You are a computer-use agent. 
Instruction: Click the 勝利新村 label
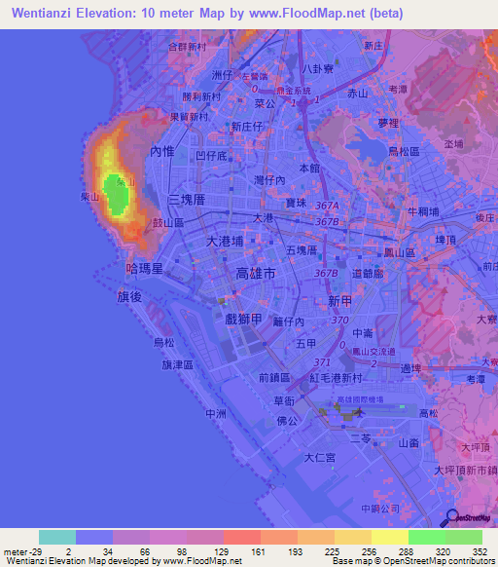pos(201,96)
